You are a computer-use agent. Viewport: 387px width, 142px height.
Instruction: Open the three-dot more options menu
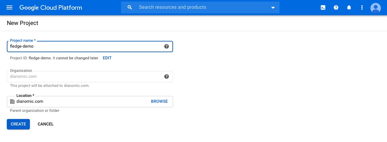362,7
